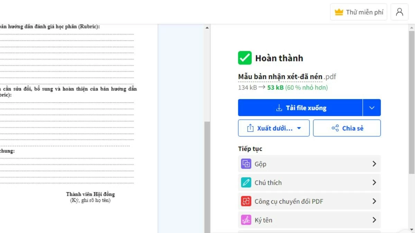Open the account profile icon
Screen dimensions: 415x233
[399, 12]
